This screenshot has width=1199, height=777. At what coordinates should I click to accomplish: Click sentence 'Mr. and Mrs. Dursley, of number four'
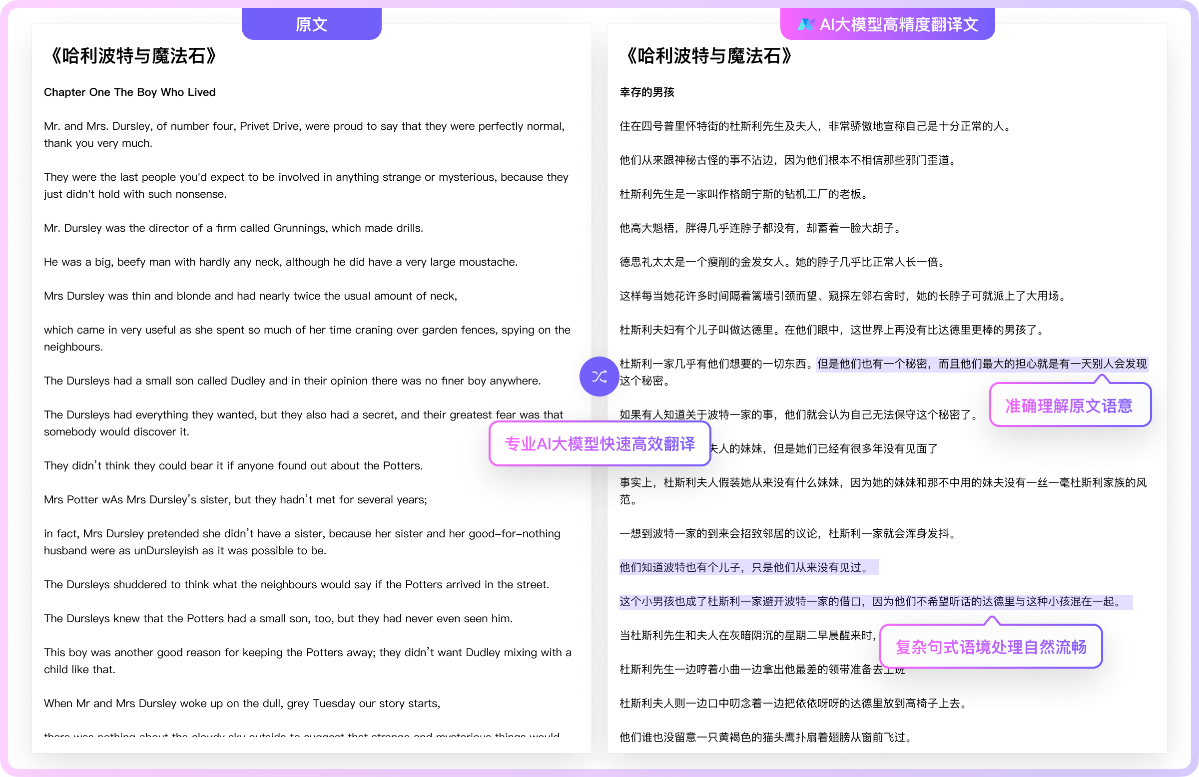pyautogui.click(x=304, y=134)
